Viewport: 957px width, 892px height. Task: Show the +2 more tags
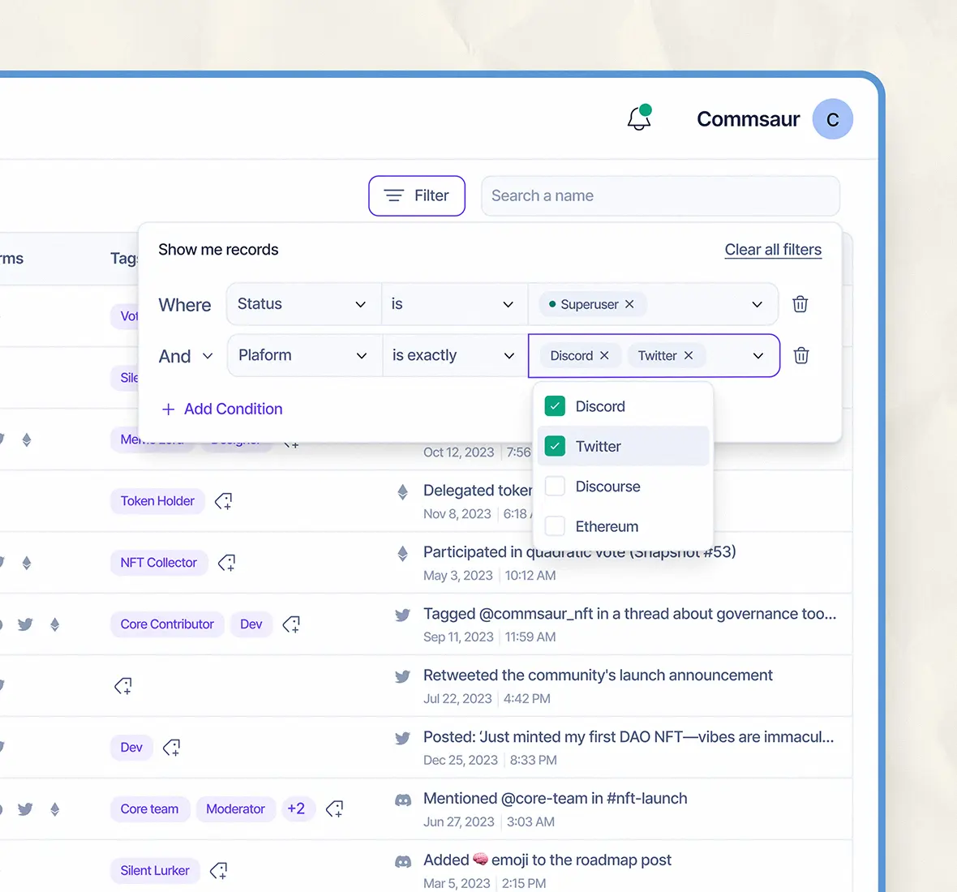coord(297,809)
